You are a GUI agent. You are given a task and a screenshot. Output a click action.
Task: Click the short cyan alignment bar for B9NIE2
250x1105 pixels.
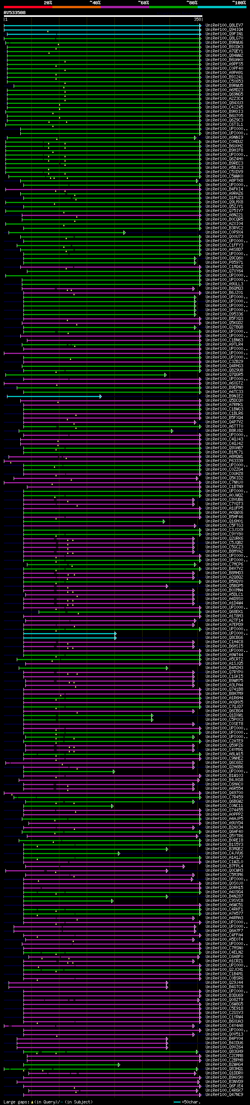tap(54, 396)
